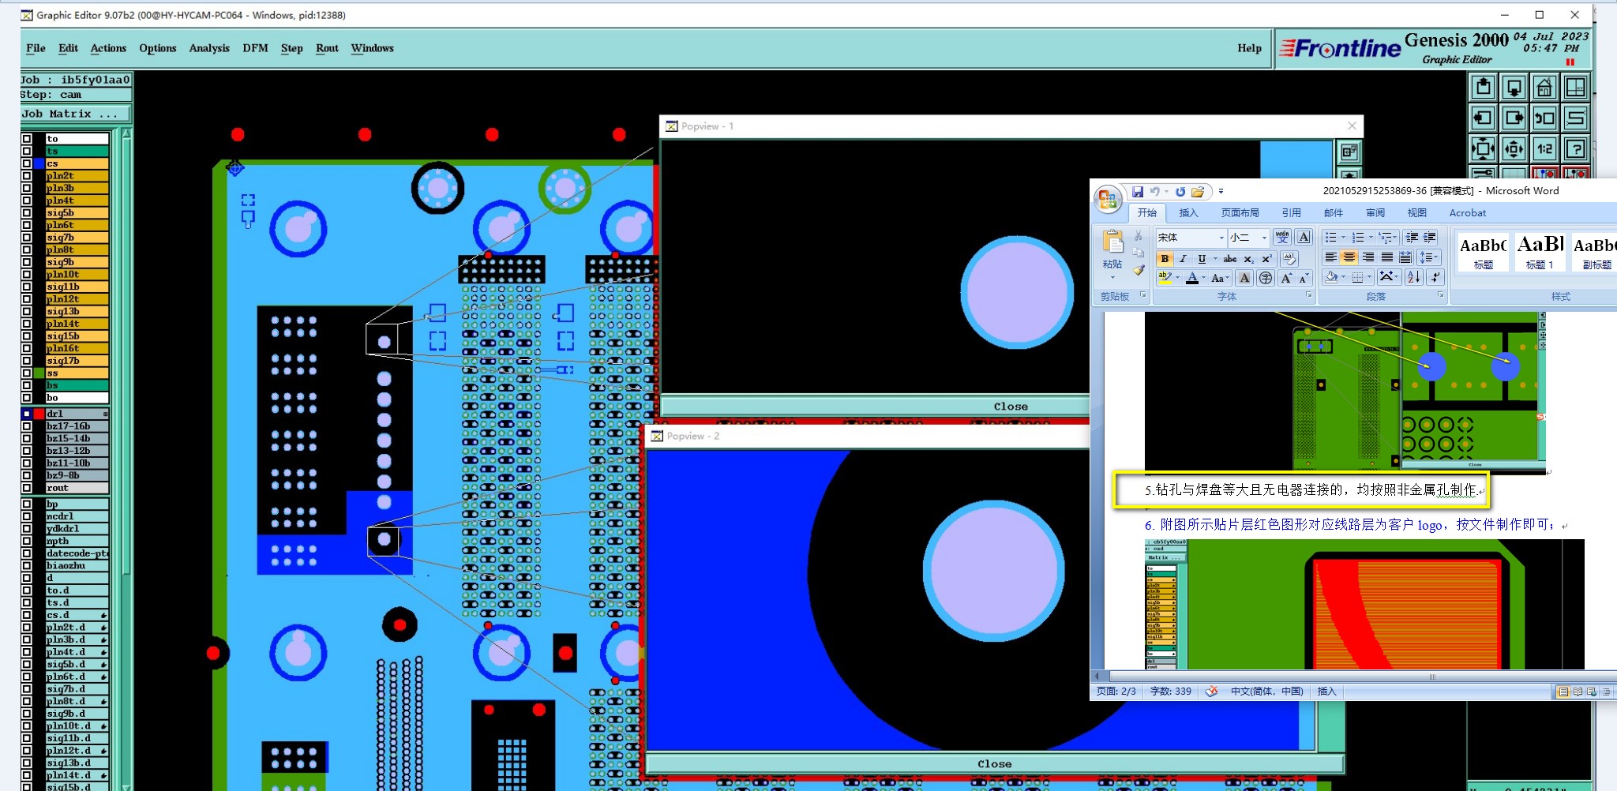Switch to the 页面布局 tab in Word

coord(1240,213)
